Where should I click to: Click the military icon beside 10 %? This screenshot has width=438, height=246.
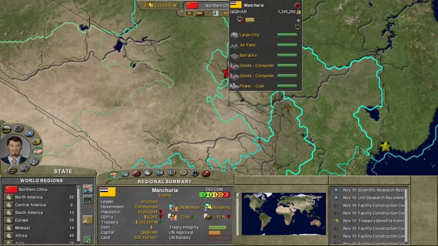point(208,217)
